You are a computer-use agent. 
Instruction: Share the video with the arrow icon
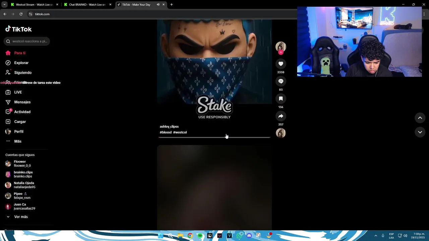[x=281, y=116]
